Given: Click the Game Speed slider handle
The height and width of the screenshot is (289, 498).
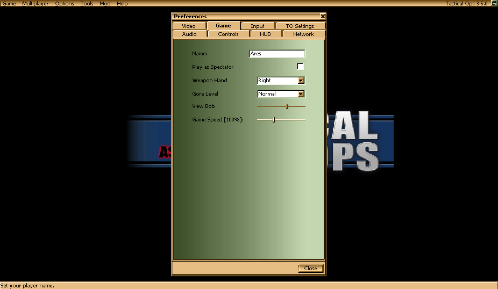Looking at the screenshot, I should click(x=274, y=120).
